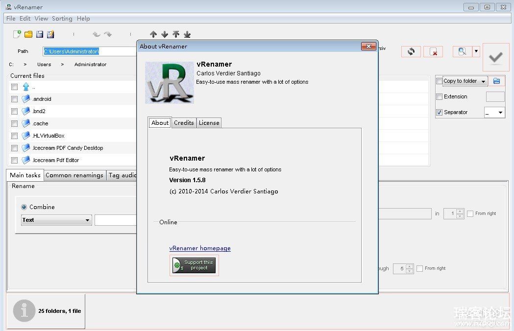Image resolution: width=514 pixels, height=331 pixels.
Task: Click the Extension text field
Action: tap(495, 96)
